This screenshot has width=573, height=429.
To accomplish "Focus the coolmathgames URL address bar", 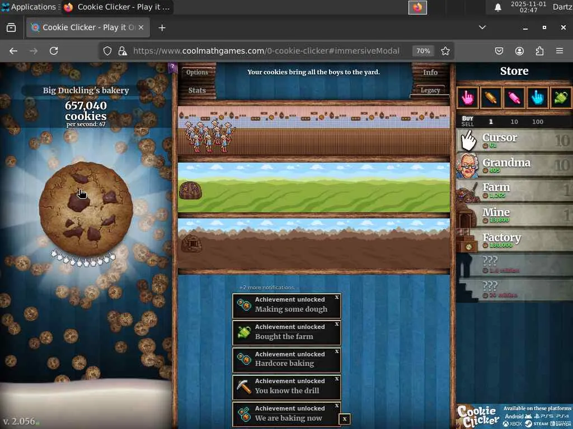I will [266, 51].
